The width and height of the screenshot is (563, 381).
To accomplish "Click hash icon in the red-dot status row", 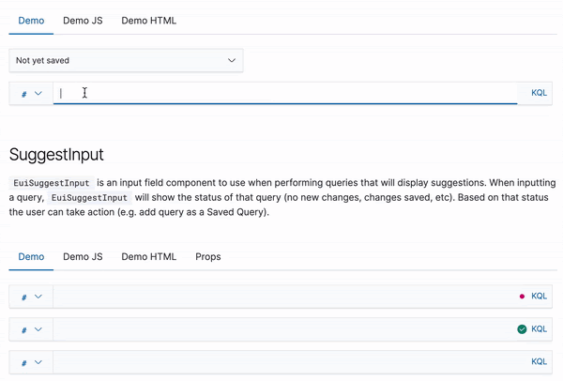I will click(x=24, y=297).
